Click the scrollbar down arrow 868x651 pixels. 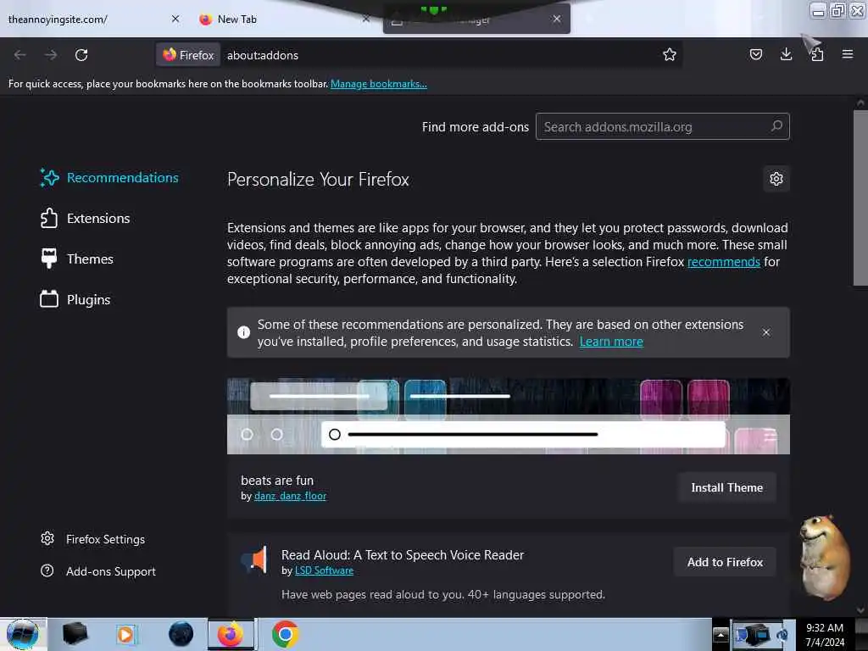860,610
